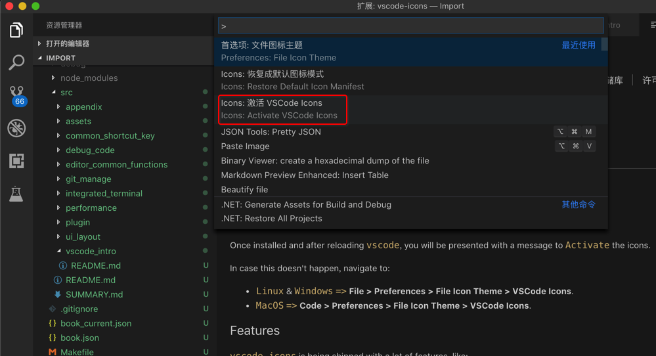This screenshot has height=356, width=656.
Task: Run .NET: Generate Assets for Build and Debug
Action: coord(411,204)
